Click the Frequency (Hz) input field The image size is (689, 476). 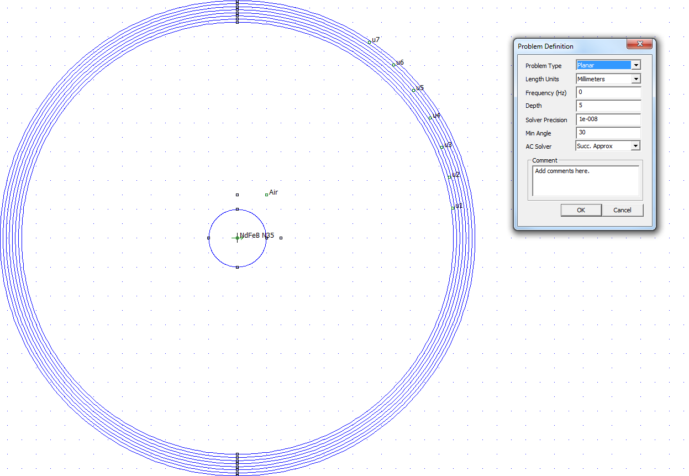pos(608,93)
